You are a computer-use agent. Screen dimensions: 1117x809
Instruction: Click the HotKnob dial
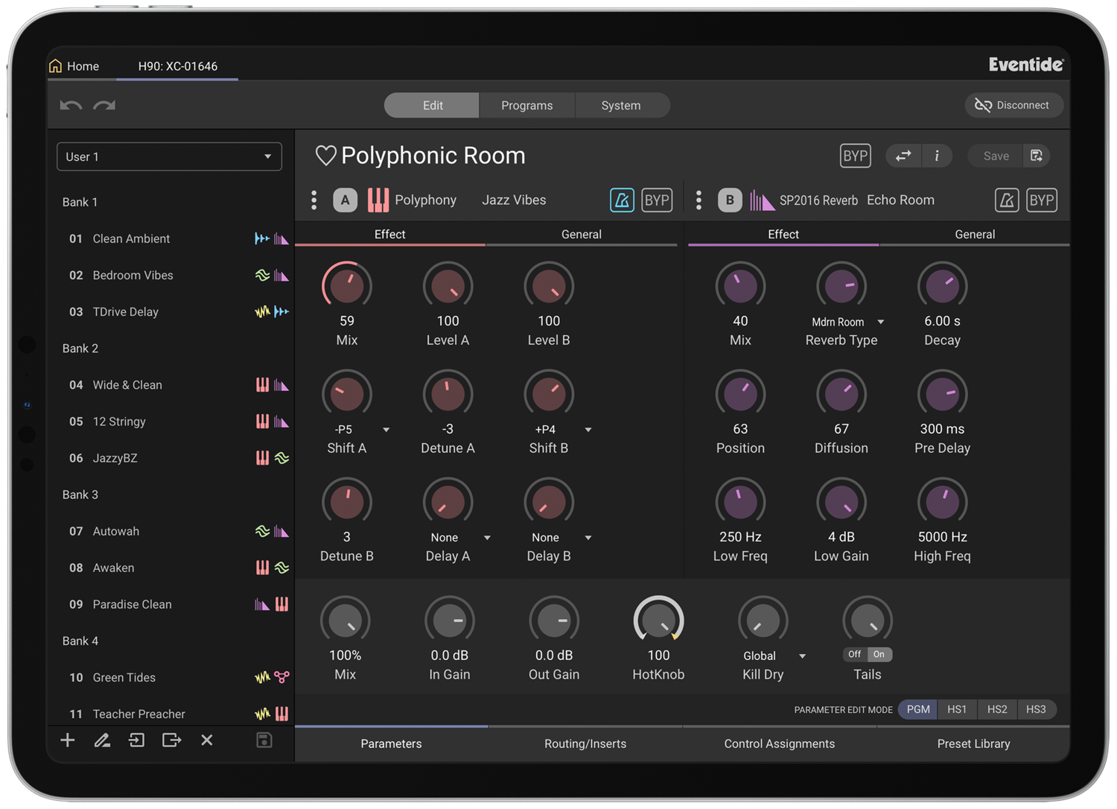658,620
